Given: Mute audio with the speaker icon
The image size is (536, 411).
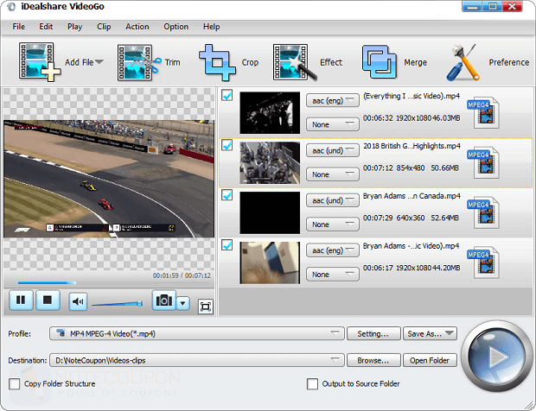Looking at the screenshot, I should pos(78,301).
